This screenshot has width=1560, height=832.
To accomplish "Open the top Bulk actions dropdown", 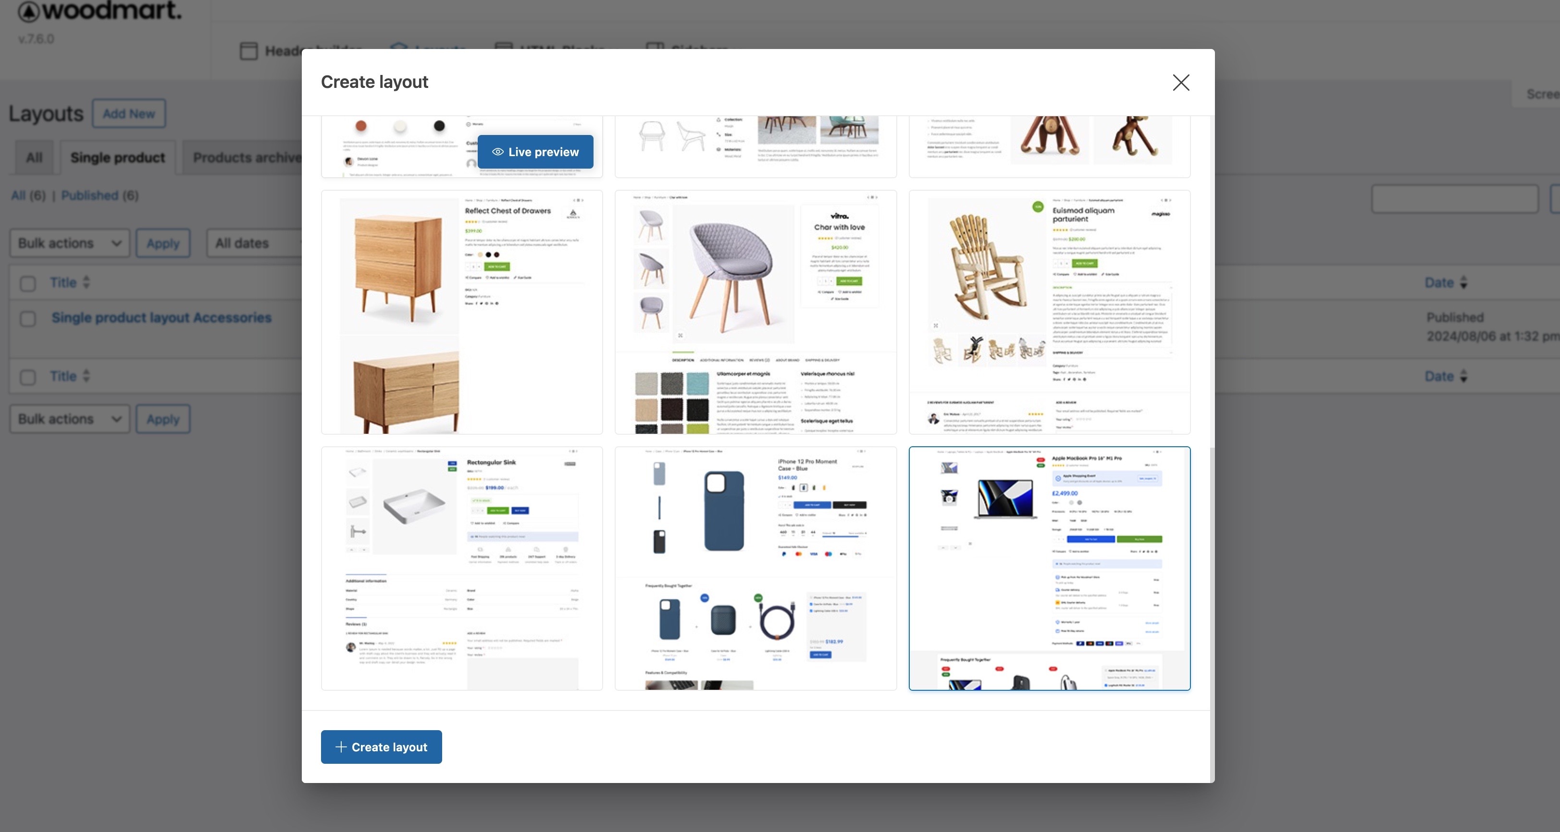I will click(70, 243).
